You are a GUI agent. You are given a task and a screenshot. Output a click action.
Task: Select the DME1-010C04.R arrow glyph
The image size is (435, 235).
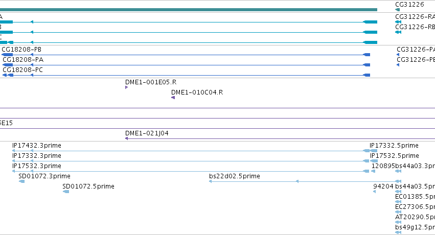pyautogui.click(x=173, y=98)
